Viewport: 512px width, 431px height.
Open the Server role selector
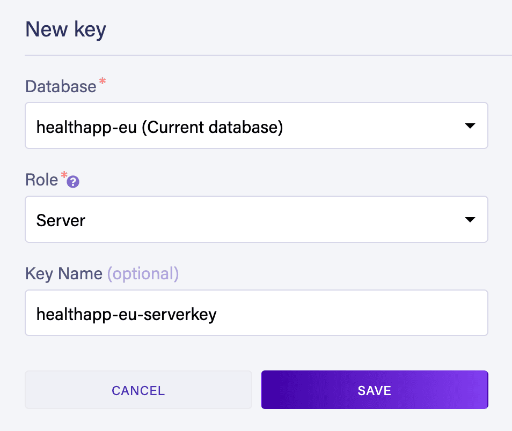tap(256, 220)
